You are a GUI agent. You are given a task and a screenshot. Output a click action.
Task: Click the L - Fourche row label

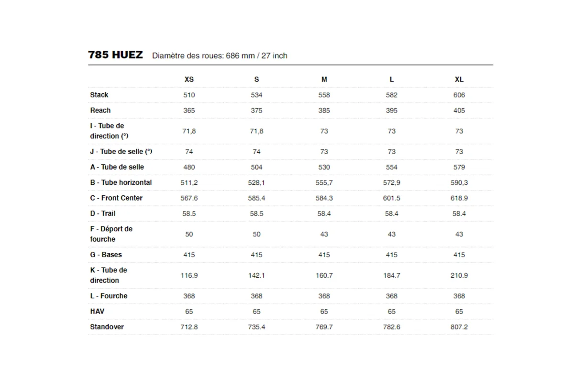tap(109, 296)
